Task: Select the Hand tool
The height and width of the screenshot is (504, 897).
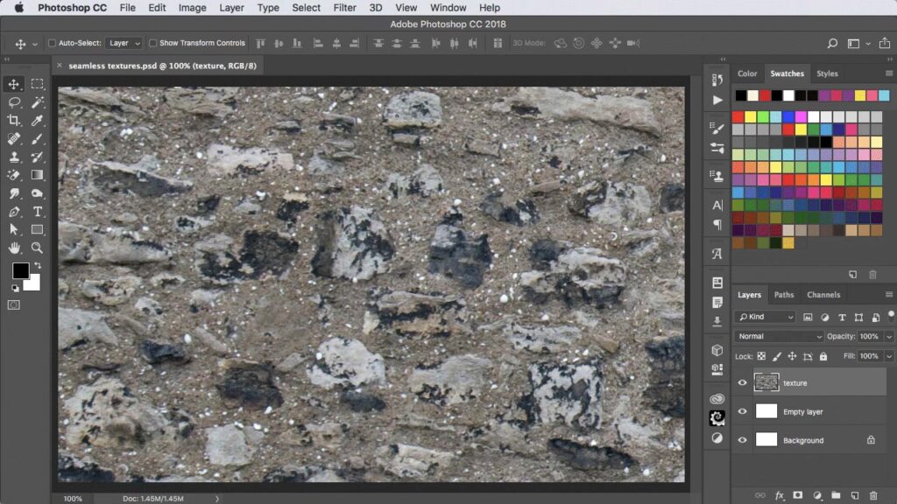Action: click(x=14, y=248)
